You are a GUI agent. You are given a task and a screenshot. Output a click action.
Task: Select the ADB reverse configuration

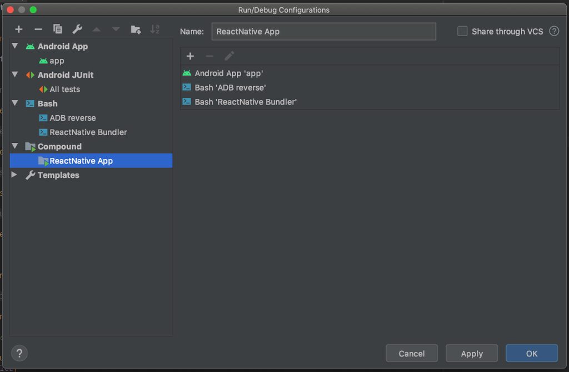pos(91,118)
